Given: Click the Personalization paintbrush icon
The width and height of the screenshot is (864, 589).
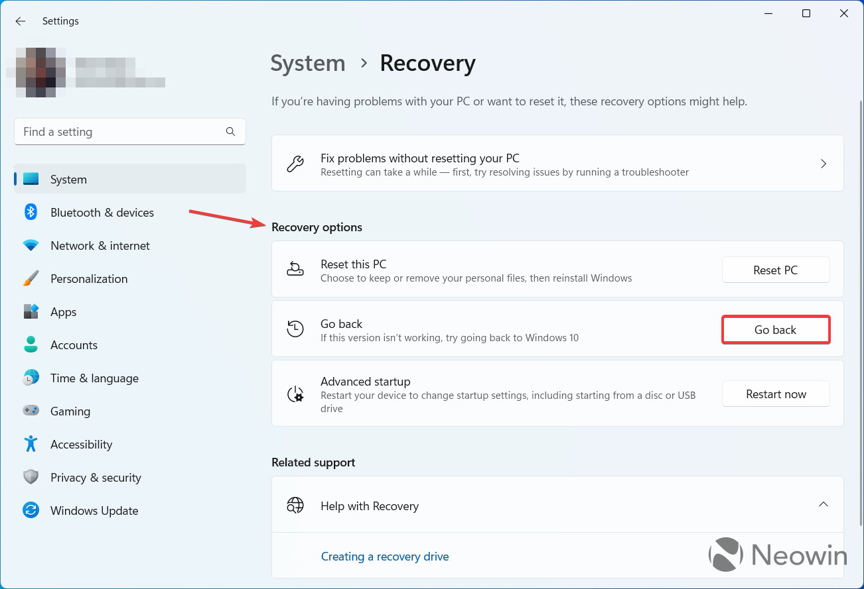Looking at the screenshot, I should (x=31, y=279).
